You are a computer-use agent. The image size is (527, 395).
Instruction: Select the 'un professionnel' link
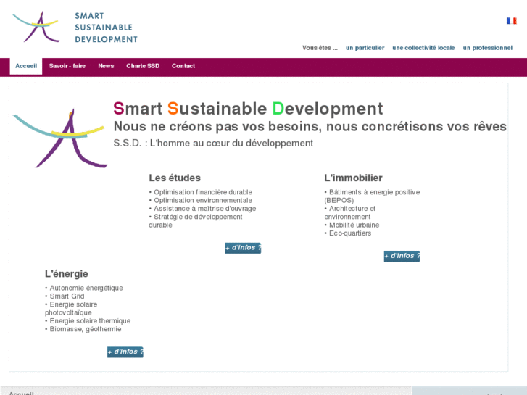(x=488, y=48)
